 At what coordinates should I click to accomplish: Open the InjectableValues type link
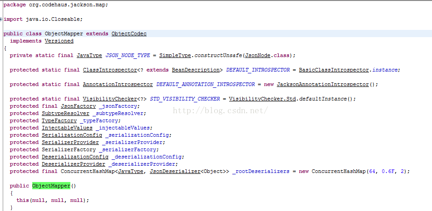[67, 128]
